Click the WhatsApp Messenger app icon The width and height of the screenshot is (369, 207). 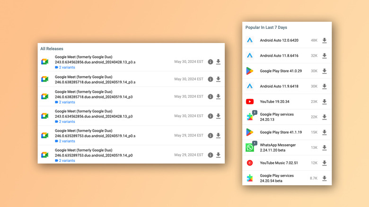pyautogui.click(x=250, y=147)
